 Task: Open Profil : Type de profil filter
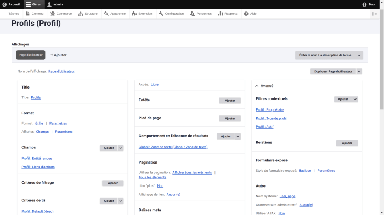click(x=271, y=118)
